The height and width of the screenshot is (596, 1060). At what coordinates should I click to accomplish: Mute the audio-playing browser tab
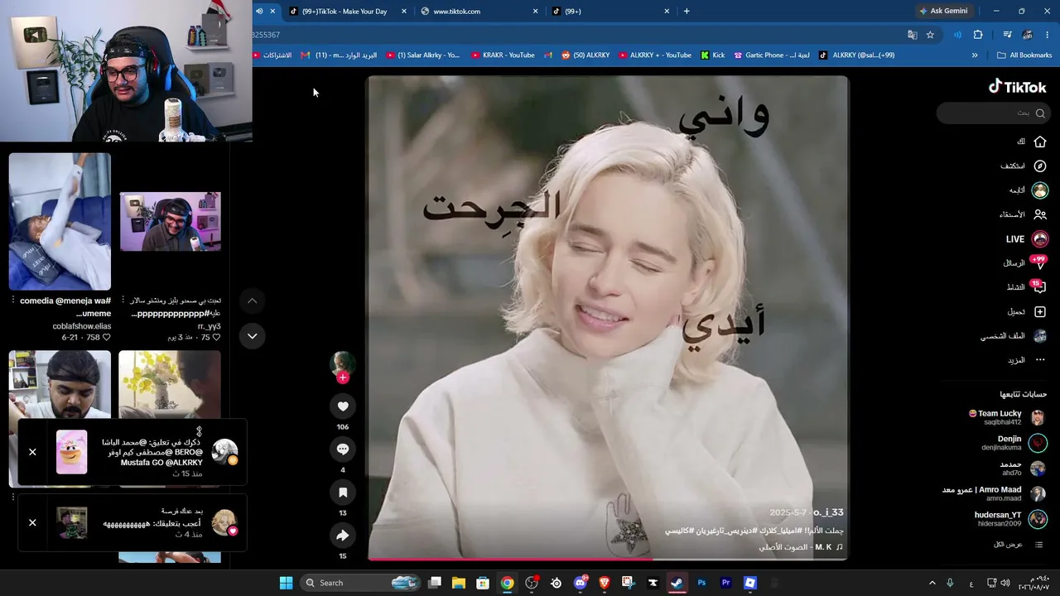click(x=259, y=12)
